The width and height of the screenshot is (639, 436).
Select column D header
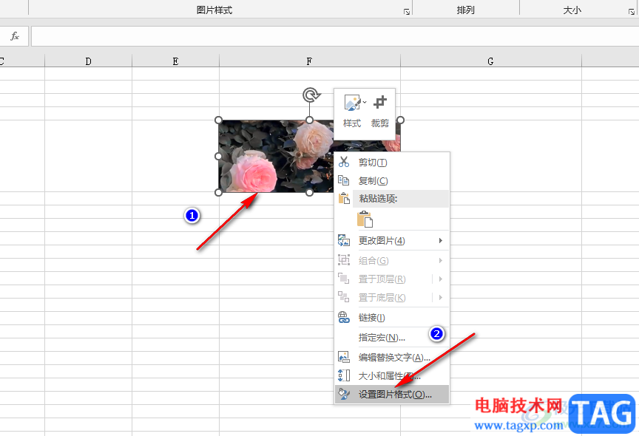point(88,61)
